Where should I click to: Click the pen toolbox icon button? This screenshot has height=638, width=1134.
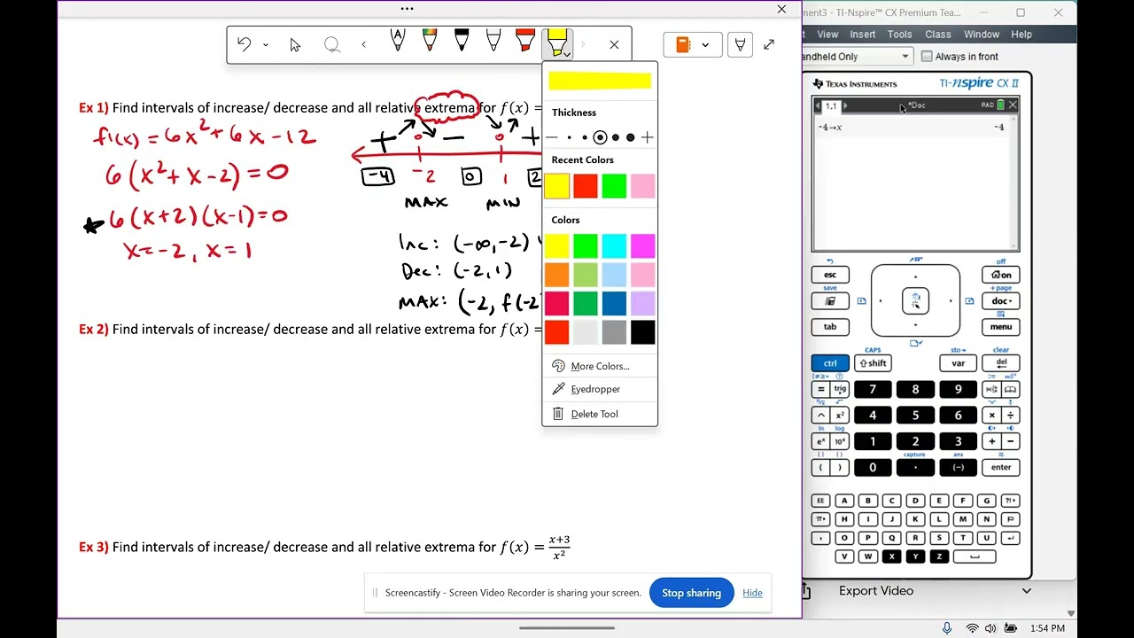(x=740, y=44)
